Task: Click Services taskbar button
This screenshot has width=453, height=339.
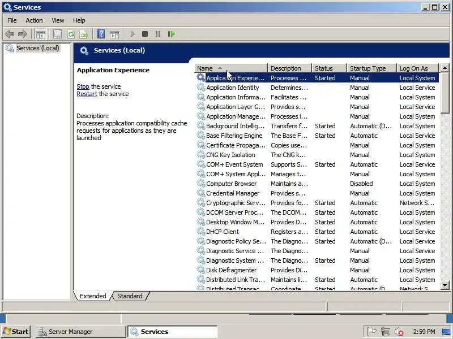Action: point(173,332)
